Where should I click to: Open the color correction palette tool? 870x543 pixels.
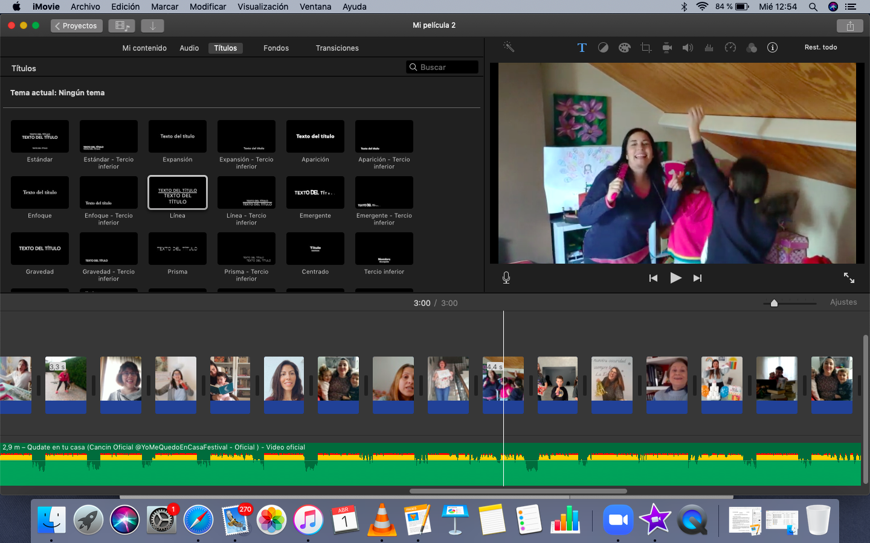(624, 48)
